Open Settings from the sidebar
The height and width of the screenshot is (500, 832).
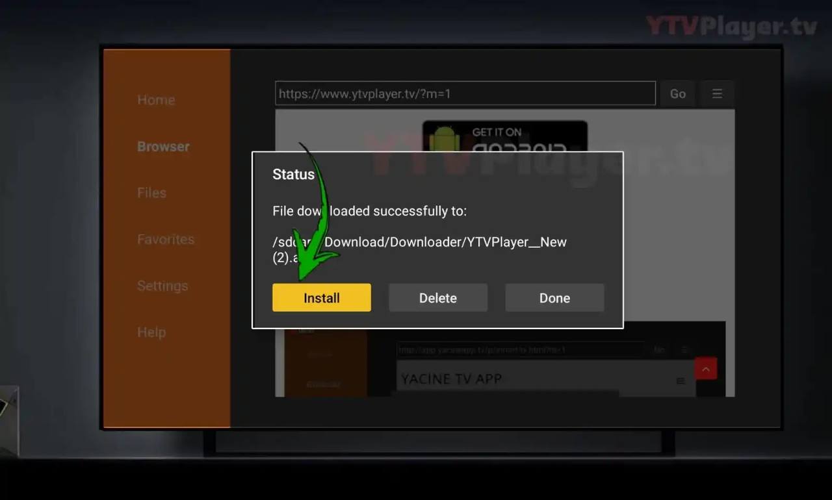coord(162,286)
